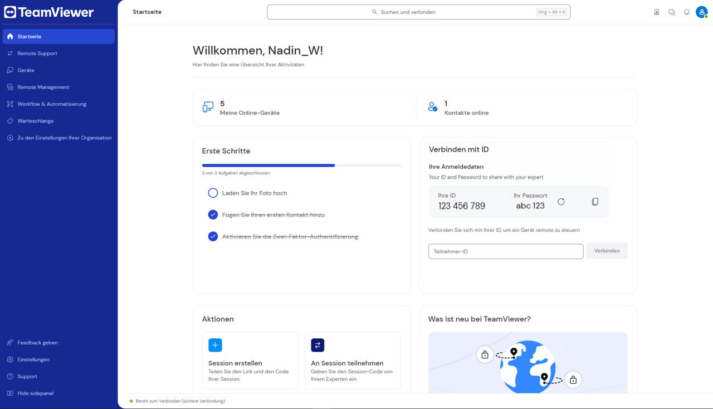Open the chat icon in top bar

[672, 12]
